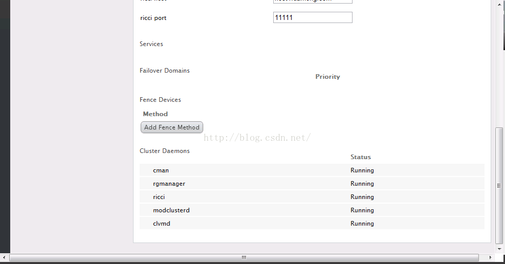Click the Priority column header
This screenshot has height=264, width=505.
[x=327, y=77]
